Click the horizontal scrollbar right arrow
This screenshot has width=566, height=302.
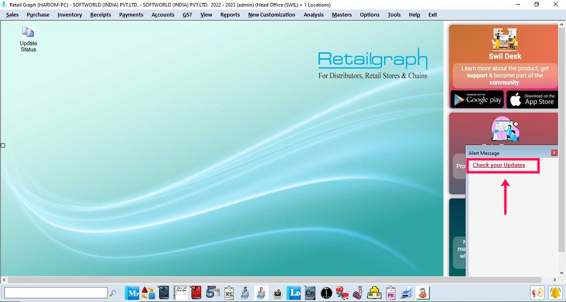[x=555, y=280]
